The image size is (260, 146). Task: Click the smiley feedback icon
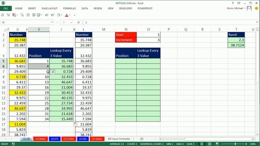tap(256, 8)
